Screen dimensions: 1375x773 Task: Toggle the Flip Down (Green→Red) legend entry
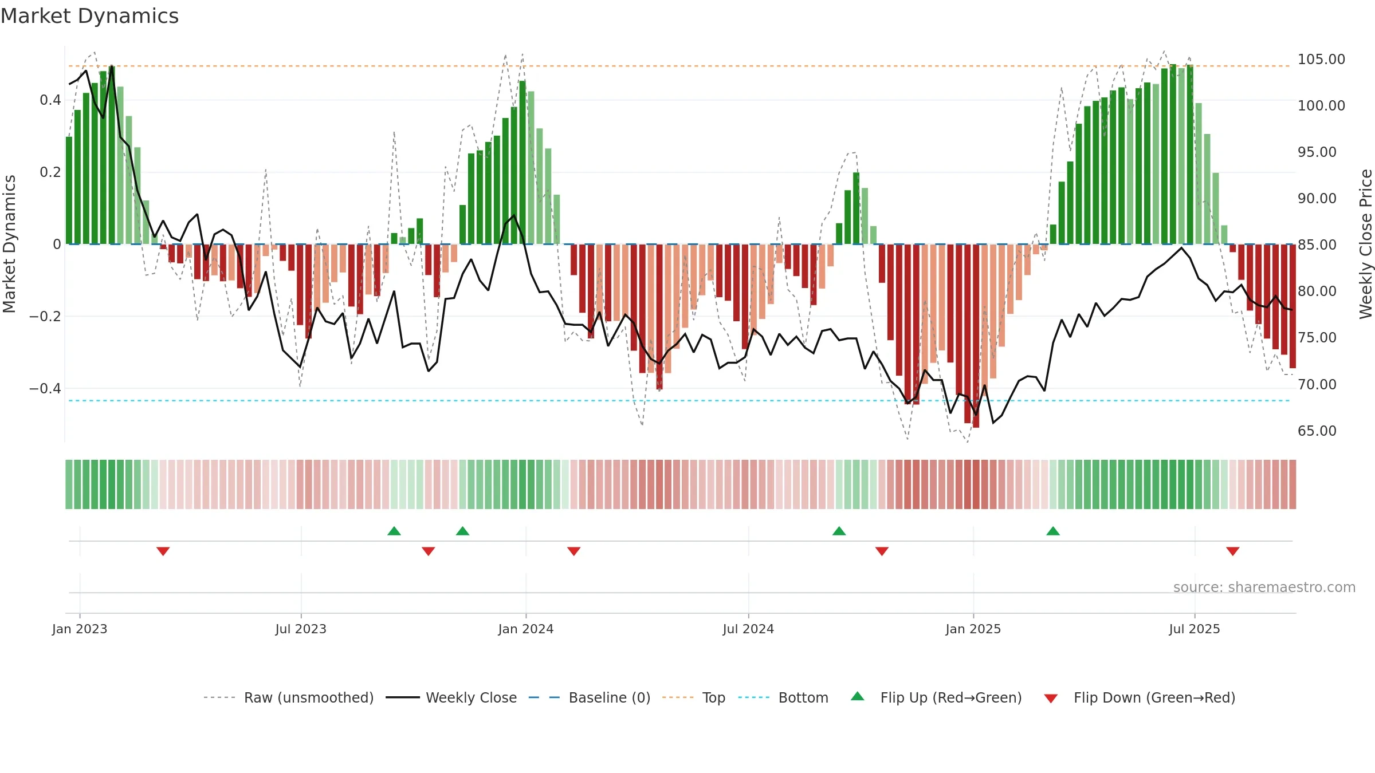[1140, 697]
